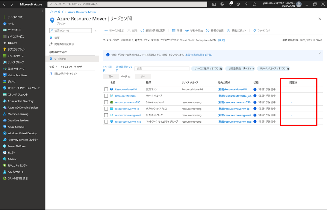This screenshot has height=210, width=327.
Task: Check the resourcemovervm790 row checkbox
Action: click(x=106, y=102)
